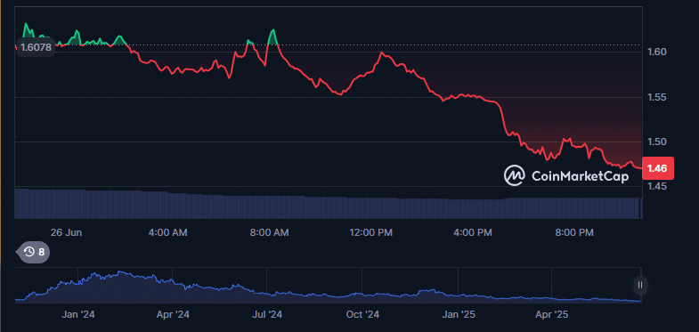The width and height of the screenshot is (699, 332).
Task: Click the 8:00 AM time label
Action: click(x=269, y=232)
